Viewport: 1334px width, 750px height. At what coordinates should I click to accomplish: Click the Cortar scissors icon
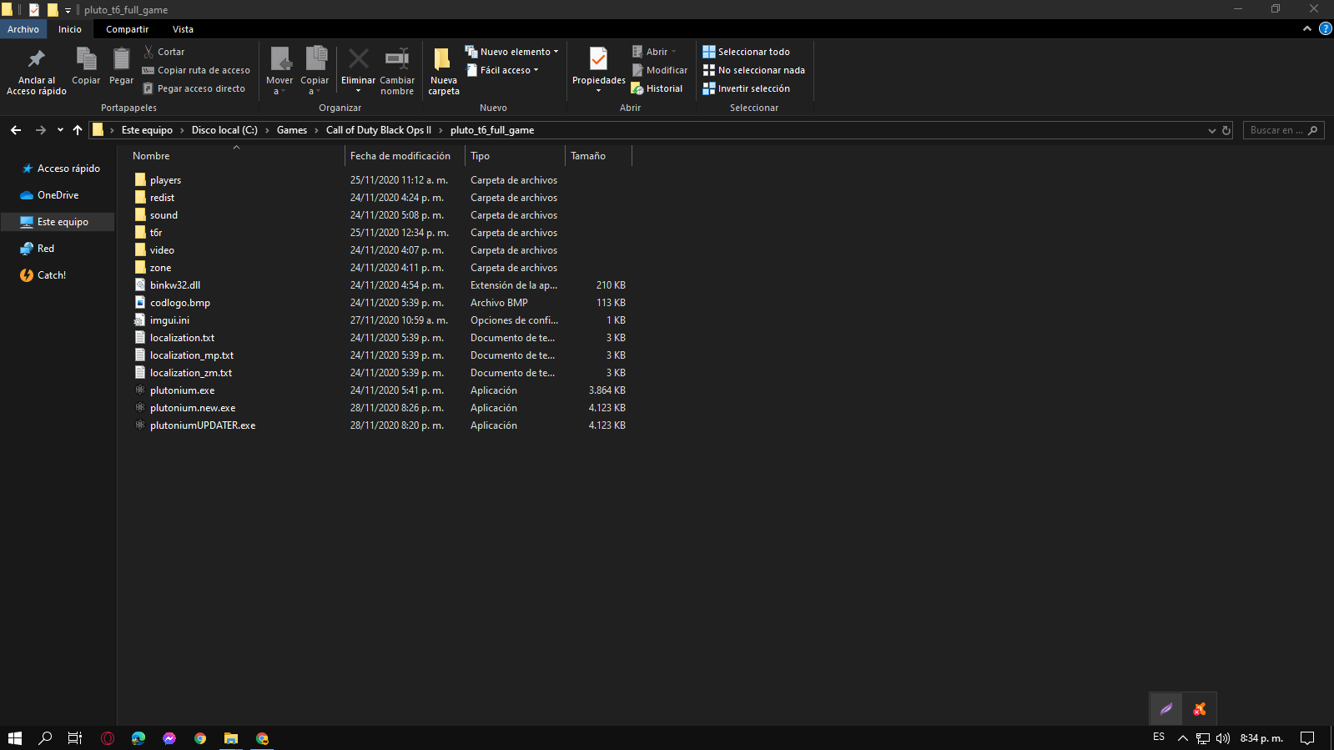coord(149,52)
